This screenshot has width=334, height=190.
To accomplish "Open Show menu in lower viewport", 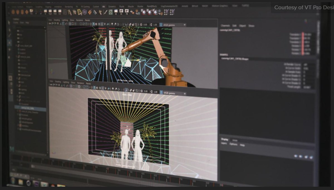I will point(72,82).
